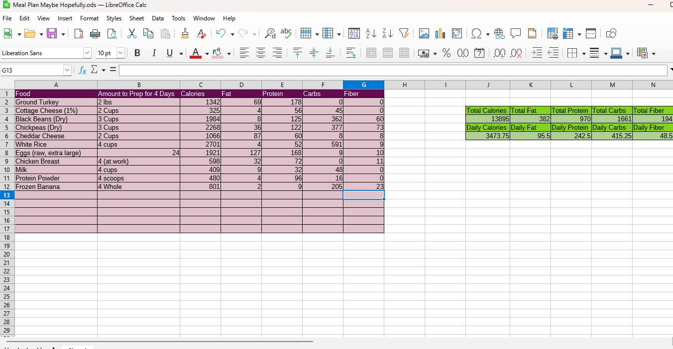
Task: Open the font name dropdown
Action: (x=87, y=53)
